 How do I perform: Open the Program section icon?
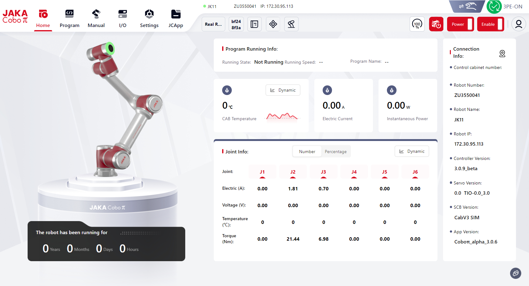(x=69, y=14)
